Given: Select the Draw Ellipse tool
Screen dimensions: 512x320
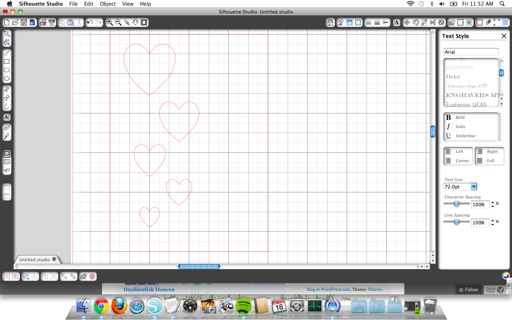Looking at the screenshot, I should pos(7,79).
